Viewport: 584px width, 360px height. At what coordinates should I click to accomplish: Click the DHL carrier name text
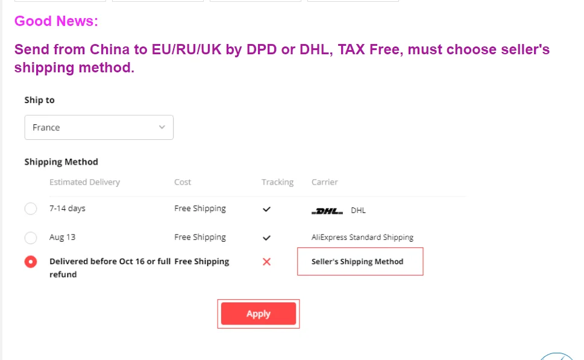[358, 210]
